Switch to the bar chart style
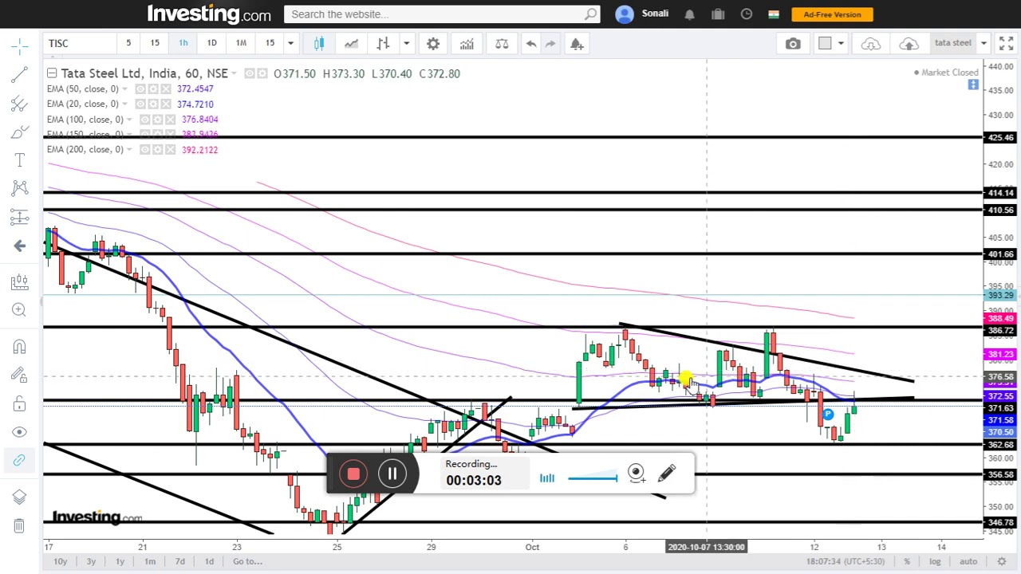The height and width of the screenshot is (574, 1021). [x=383, y=44]
